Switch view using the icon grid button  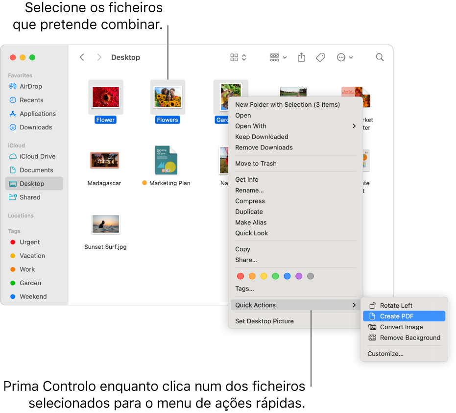(238, 57)
